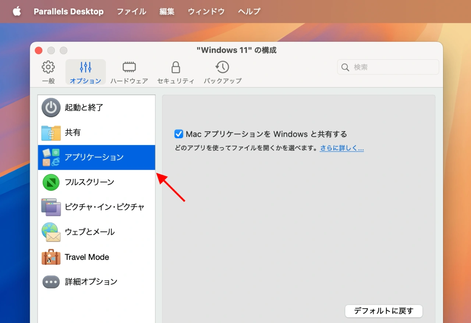Screen dimensions: 471x323
Task: Click the 詳細オプション ellipsis icon
Action: coord(51,282)
